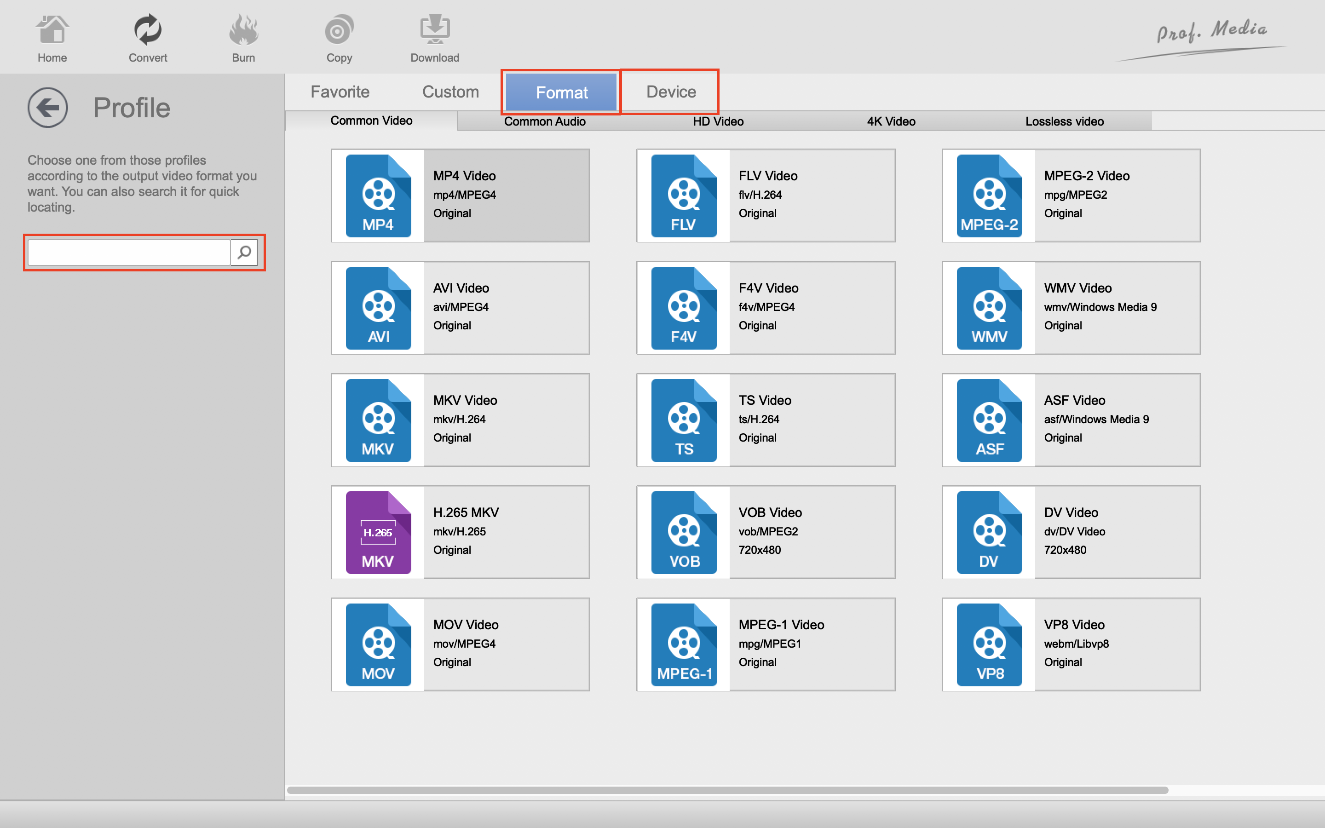Choose the MP4 Video profile
Image resolution: width=1325 pixels, height=828 pixels.
coord(460,195)
